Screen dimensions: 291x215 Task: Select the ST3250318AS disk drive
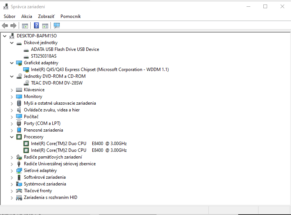[x=44, y=56]
